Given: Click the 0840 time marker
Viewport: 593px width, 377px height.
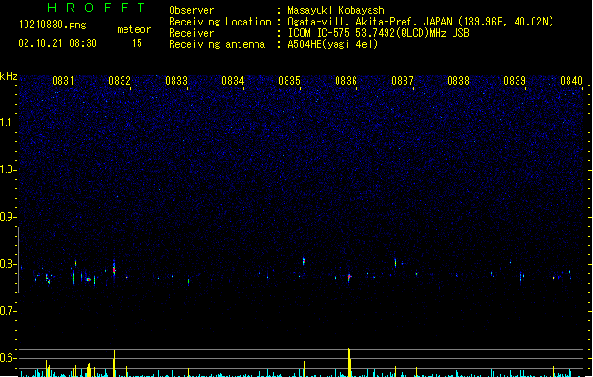Looking at the screenshot, I should [571, 81].
